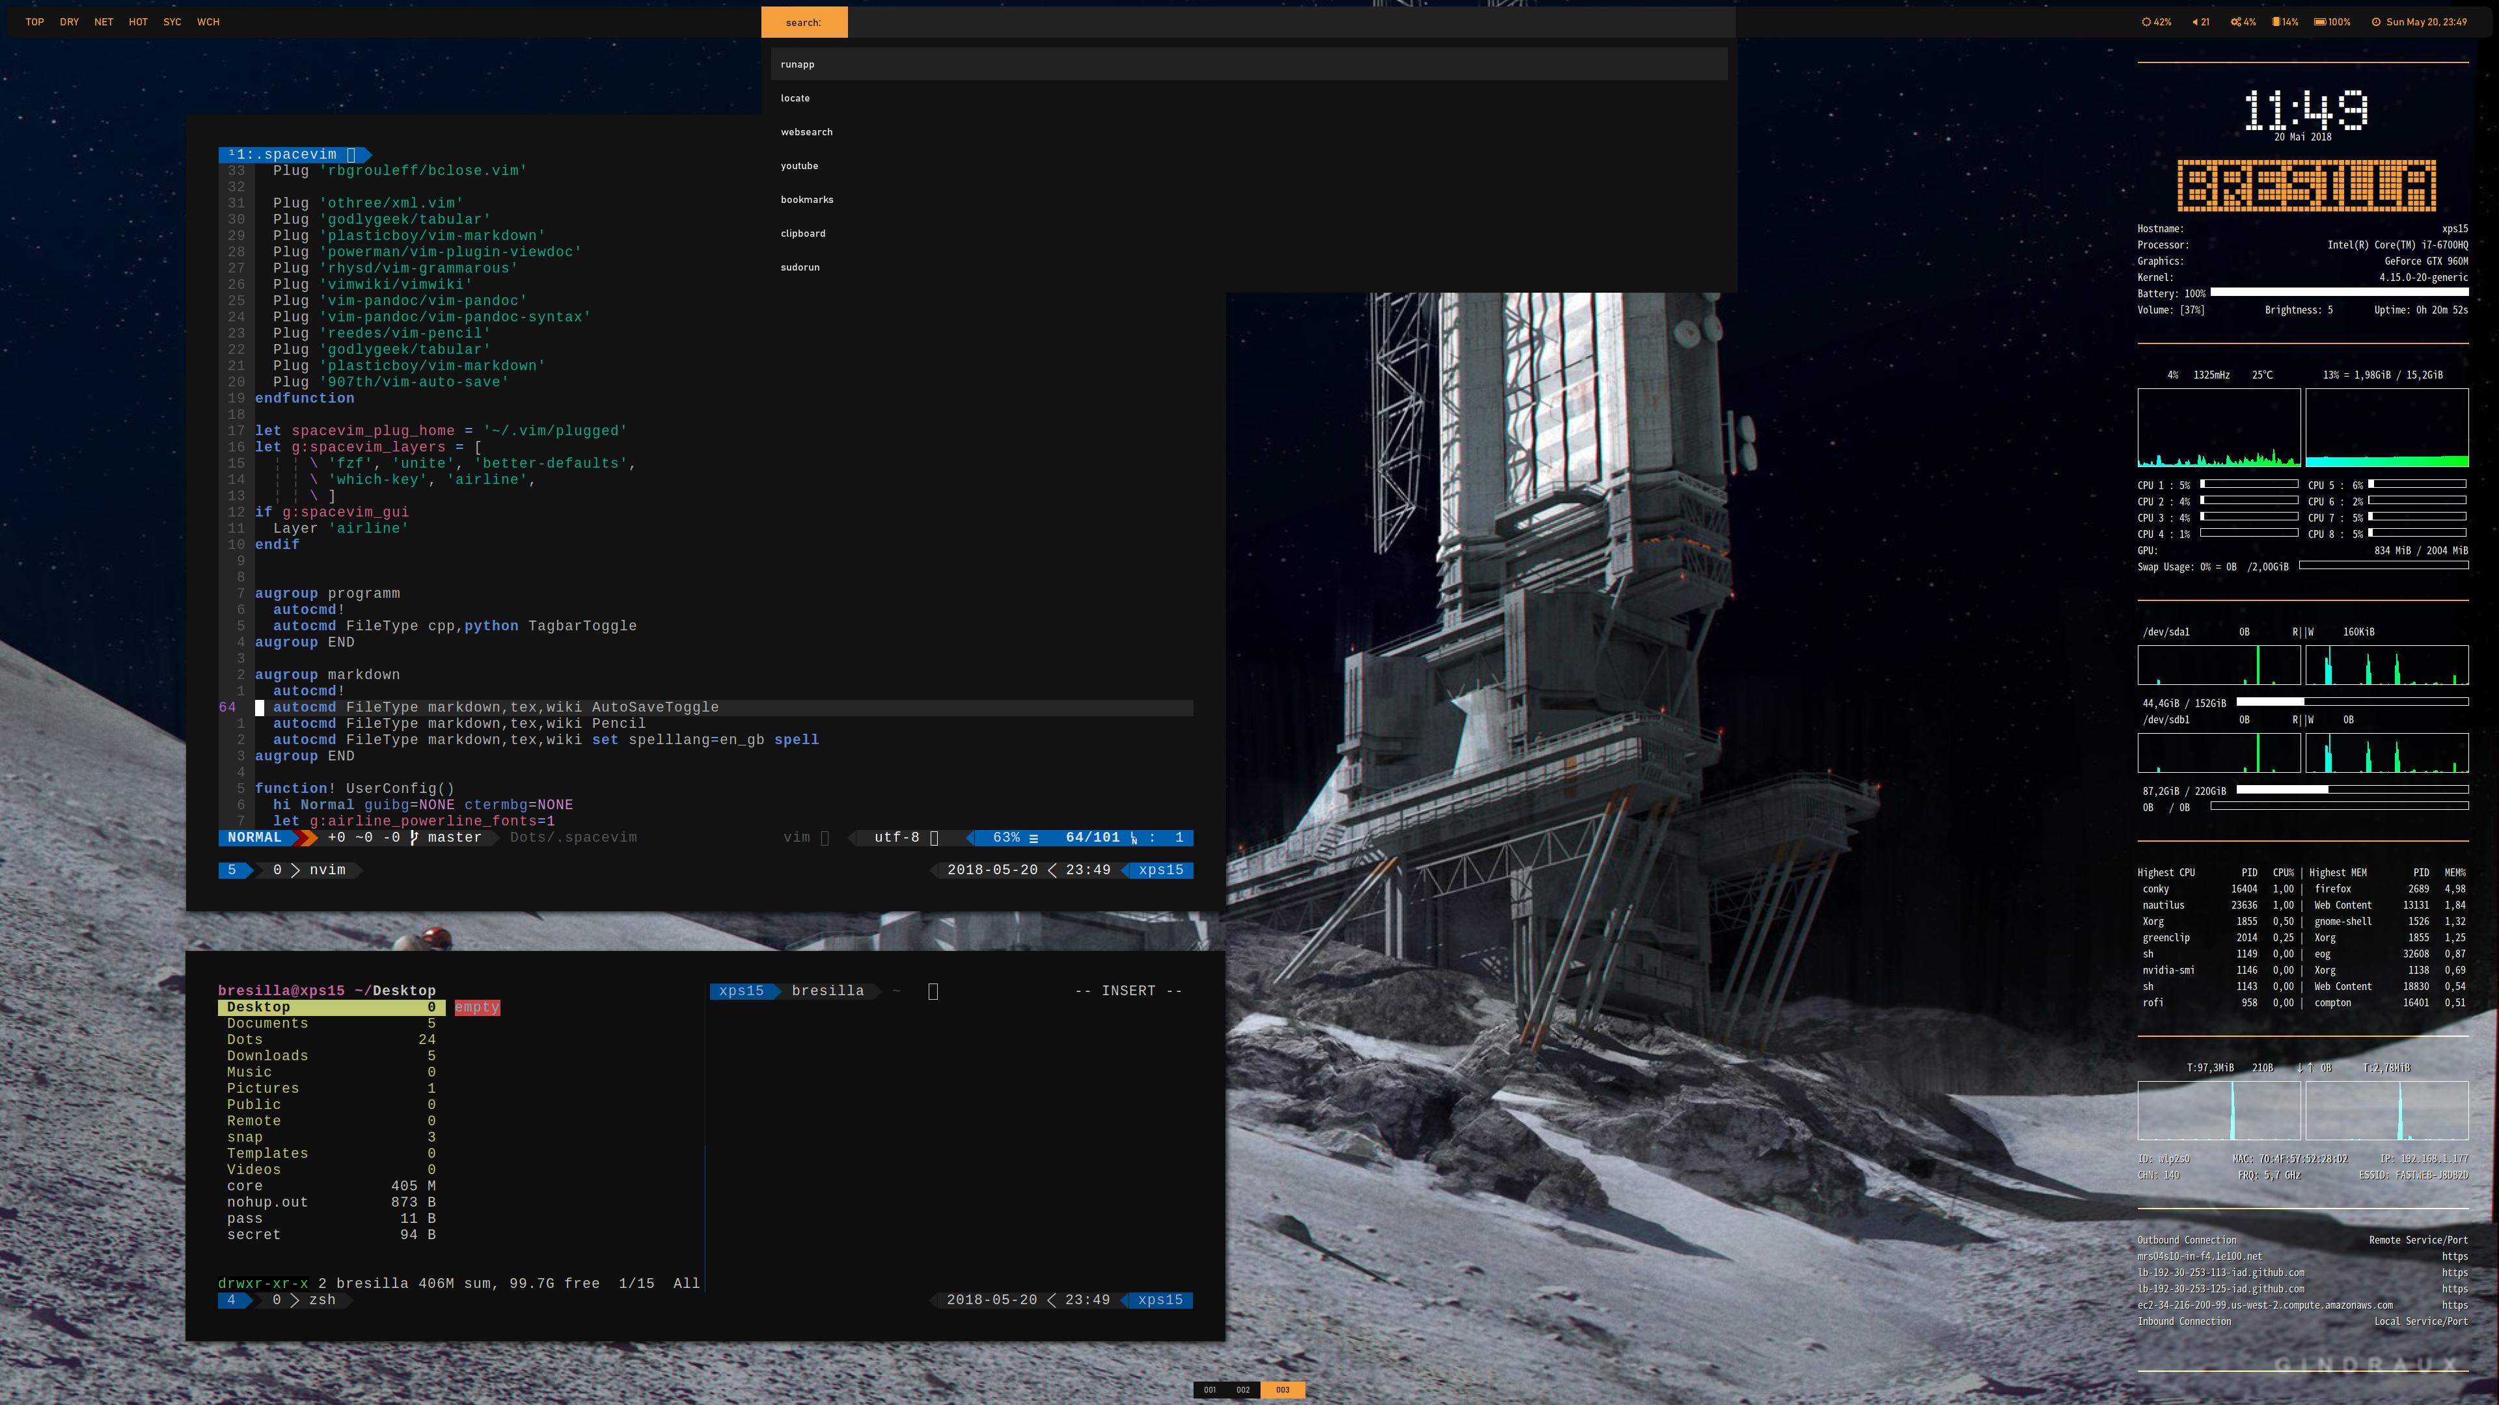Select Downloads folder in file manager
The width and height of the screenshot is (2499, 1405).
pyautogui.click(x=267, y=1056)
